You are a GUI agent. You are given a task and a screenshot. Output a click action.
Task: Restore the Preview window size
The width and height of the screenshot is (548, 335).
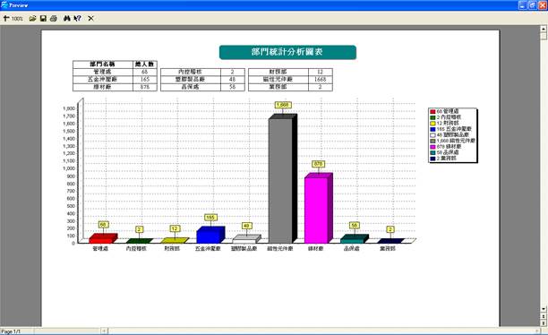532,5
